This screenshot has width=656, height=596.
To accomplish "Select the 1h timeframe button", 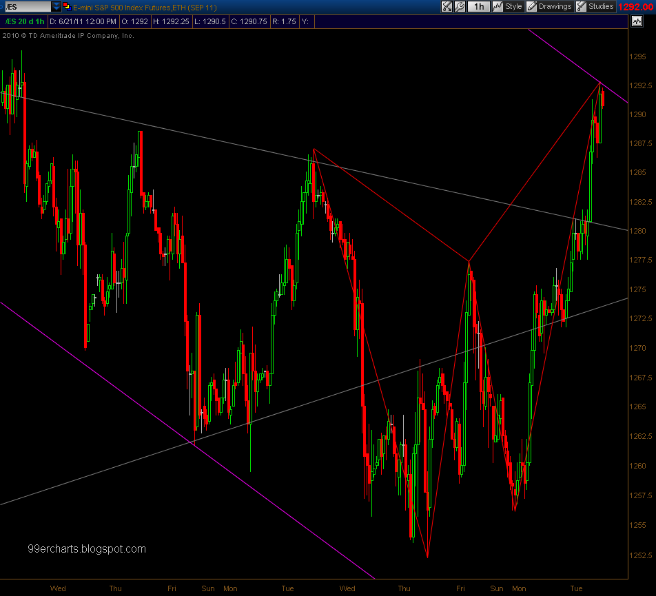I will coord(478,6).
